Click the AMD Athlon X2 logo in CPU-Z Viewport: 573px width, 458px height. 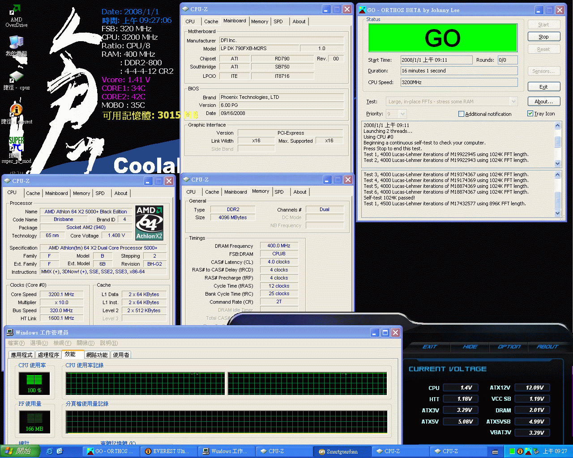149,223
